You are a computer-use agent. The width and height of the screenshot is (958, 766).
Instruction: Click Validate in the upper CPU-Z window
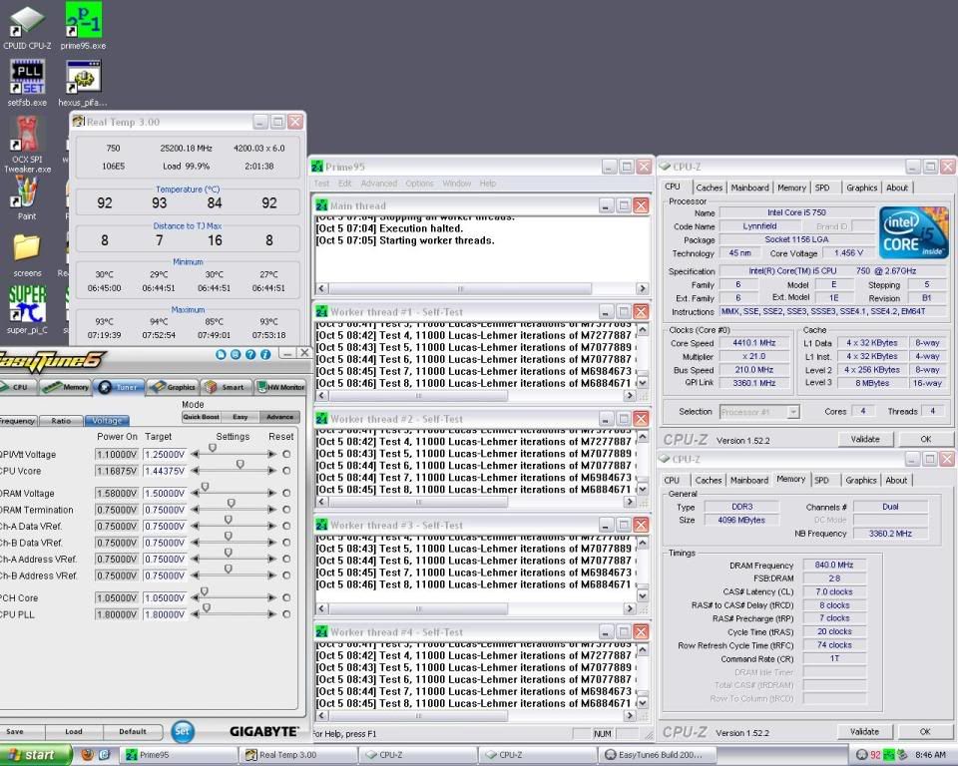point(864,439)
